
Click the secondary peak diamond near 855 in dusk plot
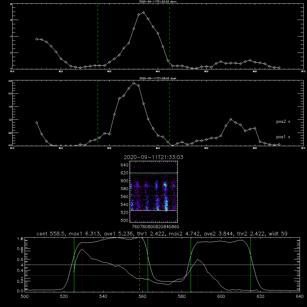click(x=231, y=119)
